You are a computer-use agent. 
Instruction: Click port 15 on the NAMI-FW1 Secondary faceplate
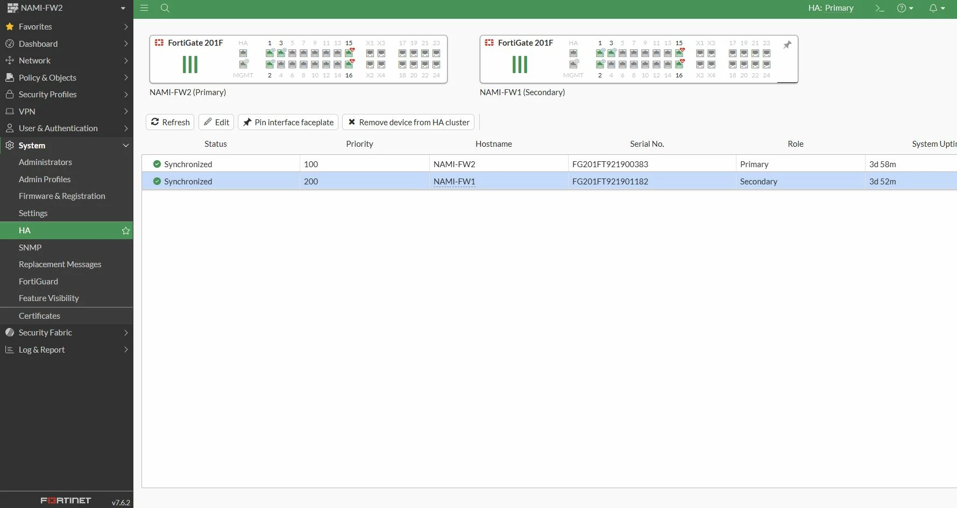coord(679,53)
